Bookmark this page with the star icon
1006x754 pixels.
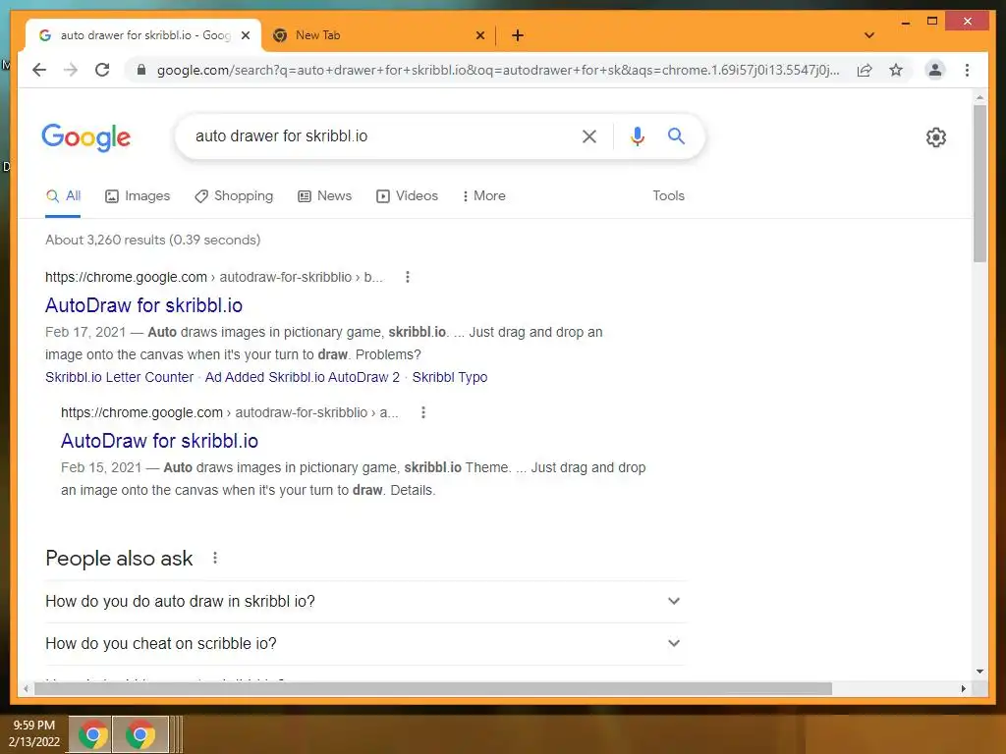[x=896, y=70]
